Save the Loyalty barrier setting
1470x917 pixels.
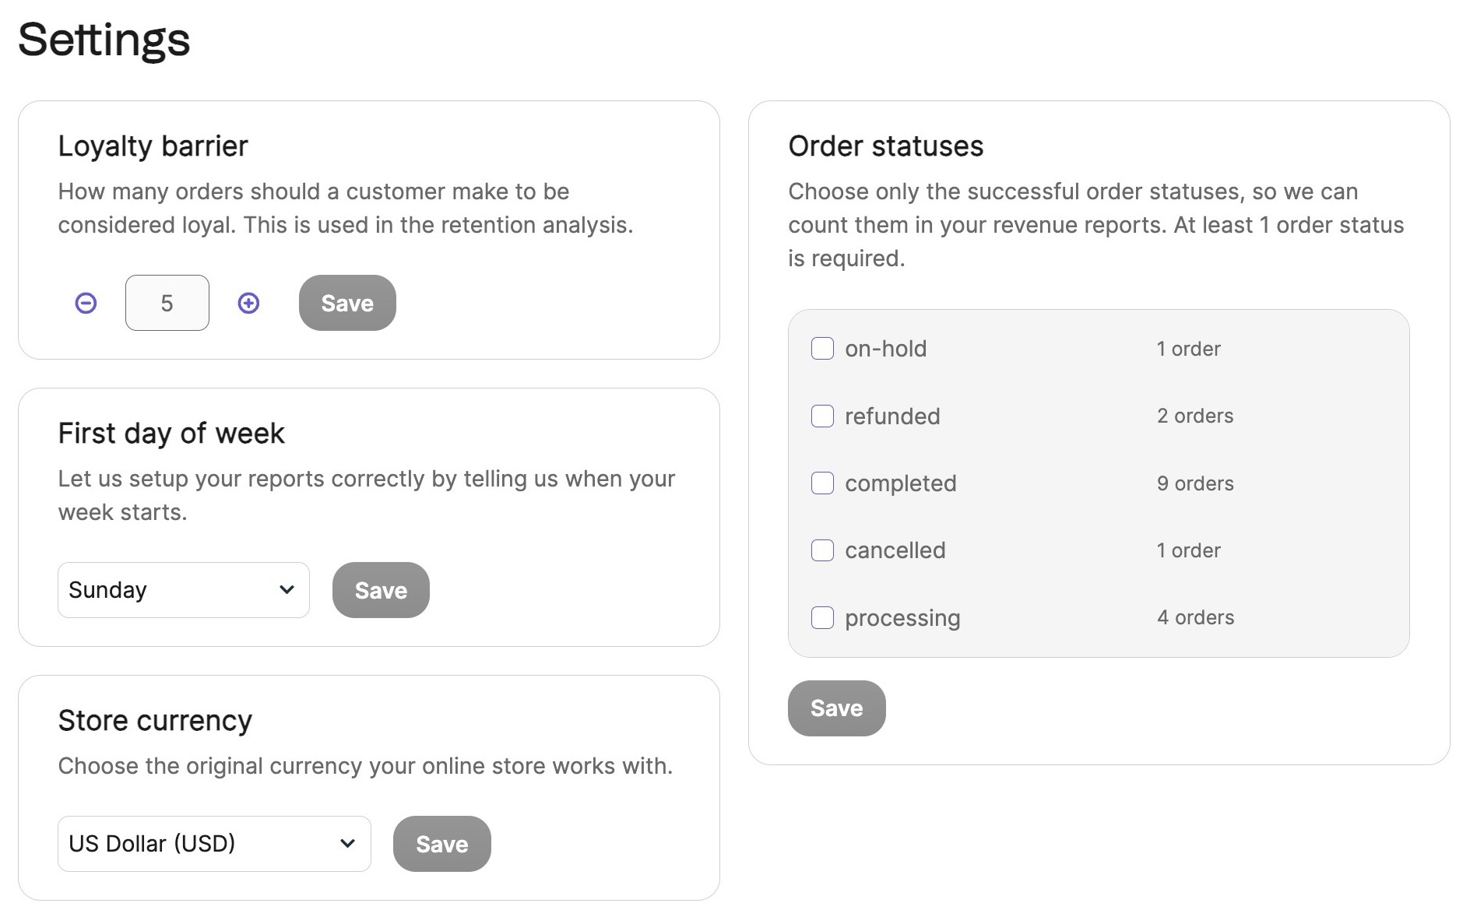click(x=347, y=303)
